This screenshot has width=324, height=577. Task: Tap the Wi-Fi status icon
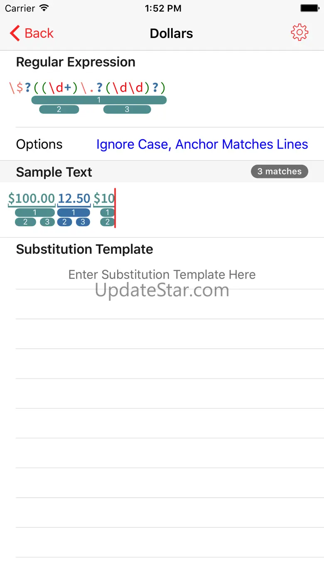[x=44, y=8]
